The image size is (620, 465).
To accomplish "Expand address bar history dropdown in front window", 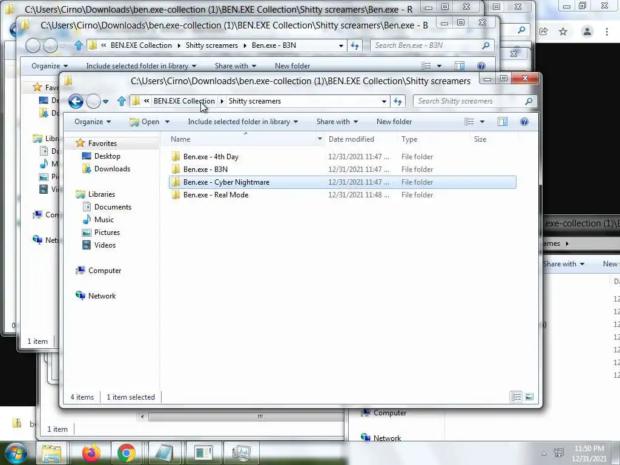I will [383, 102].
